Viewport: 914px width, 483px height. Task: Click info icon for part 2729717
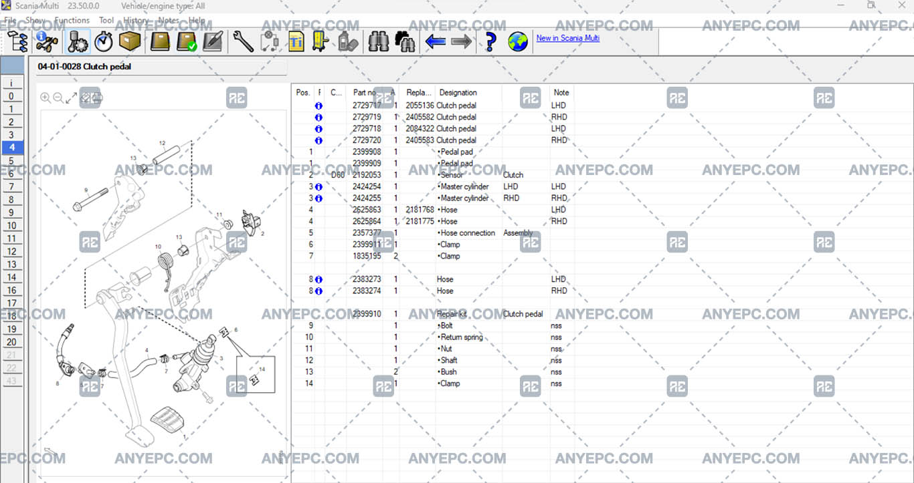click(318, 106)
